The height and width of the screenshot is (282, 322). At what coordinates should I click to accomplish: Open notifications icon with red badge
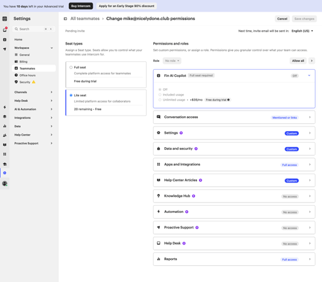(x=5, y=30)
